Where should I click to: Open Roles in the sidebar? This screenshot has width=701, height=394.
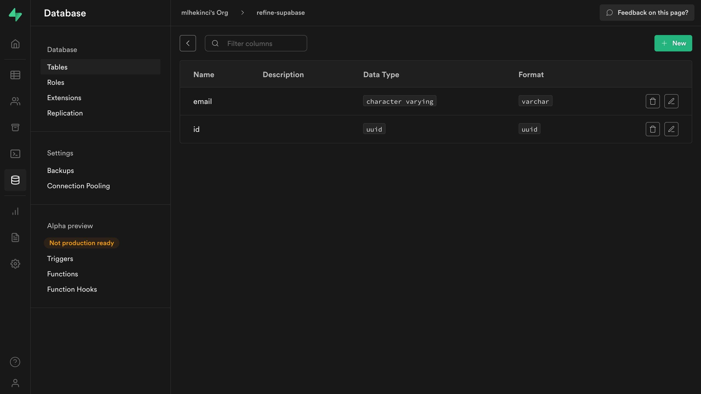point(56,82)
